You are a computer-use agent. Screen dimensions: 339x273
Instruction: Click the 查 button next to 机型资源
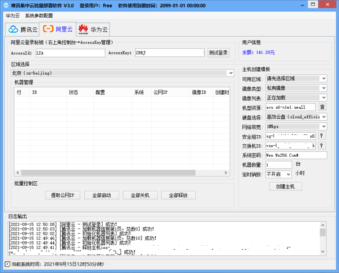[322, 107]
